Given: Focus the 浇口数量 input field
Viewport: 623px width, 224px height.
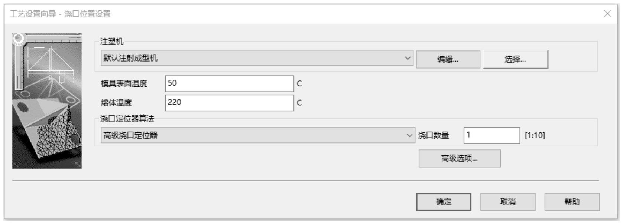Looking at the screenshot, I should 492,135.
